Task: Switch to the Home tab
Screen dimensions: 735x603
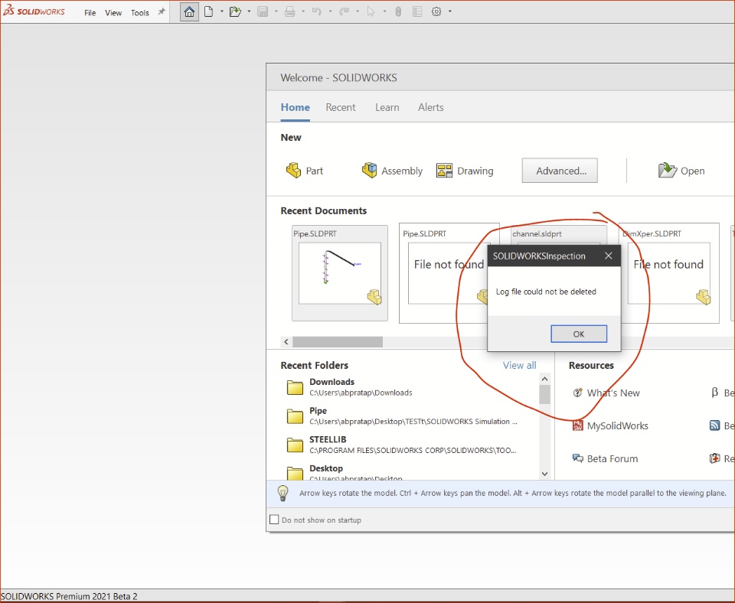Action: (296, 107)
